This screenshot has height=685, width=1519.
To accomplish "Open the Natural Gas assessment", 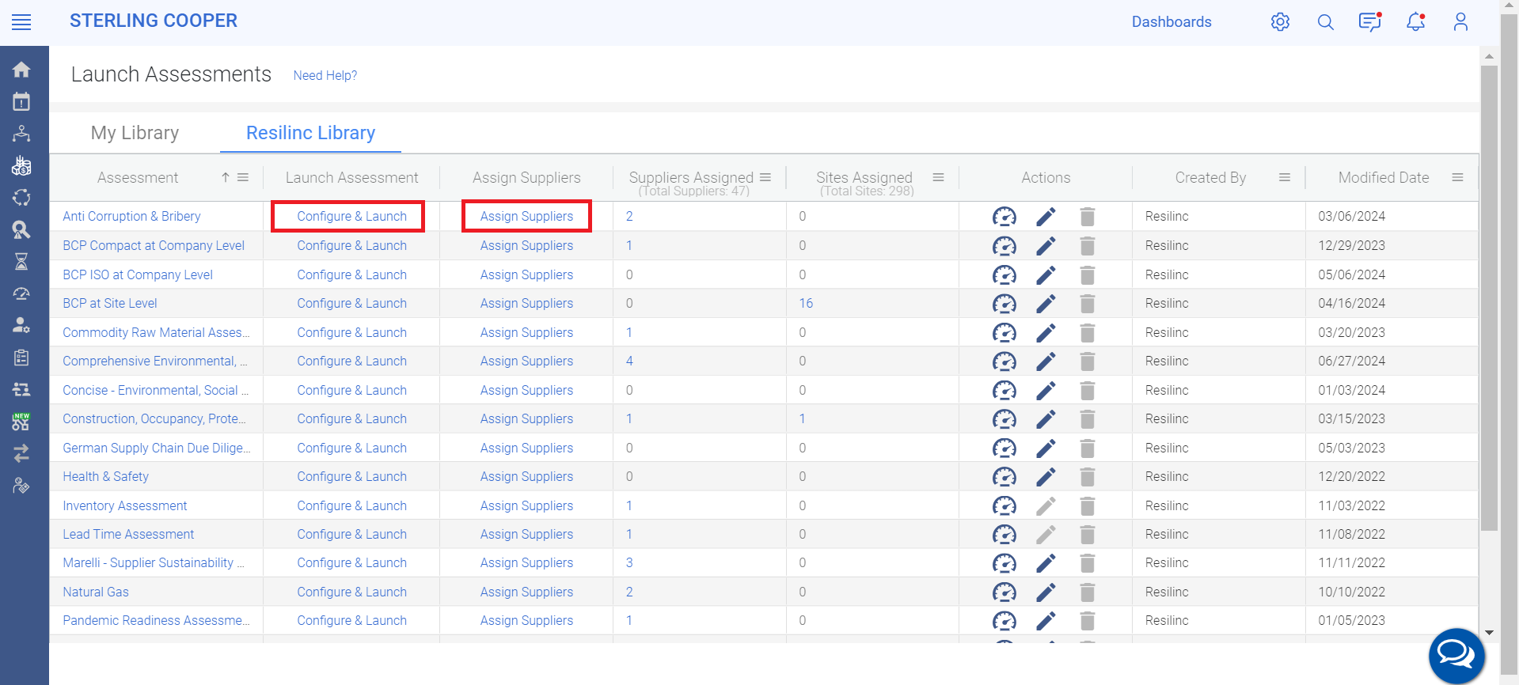I will [96, 592].
